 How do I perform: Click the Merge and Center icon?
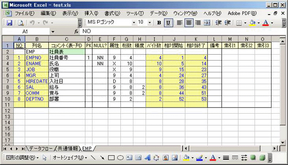tap(206, 23)
